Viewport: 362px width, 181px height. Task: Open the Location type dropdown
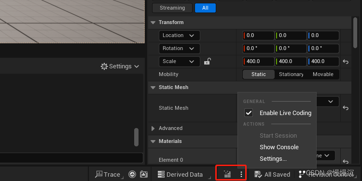[180, 36]
